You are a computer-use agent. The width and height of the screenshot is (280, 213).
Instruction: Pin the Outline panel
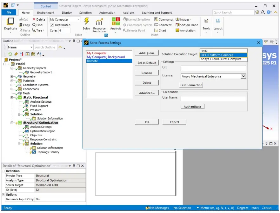coord(74,41)
